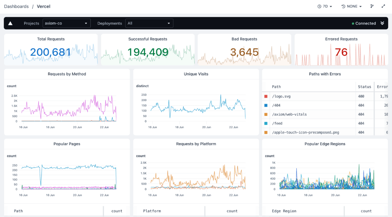
Task: Sort Paths with Errors by Path column
Action: tap(276, 87)
